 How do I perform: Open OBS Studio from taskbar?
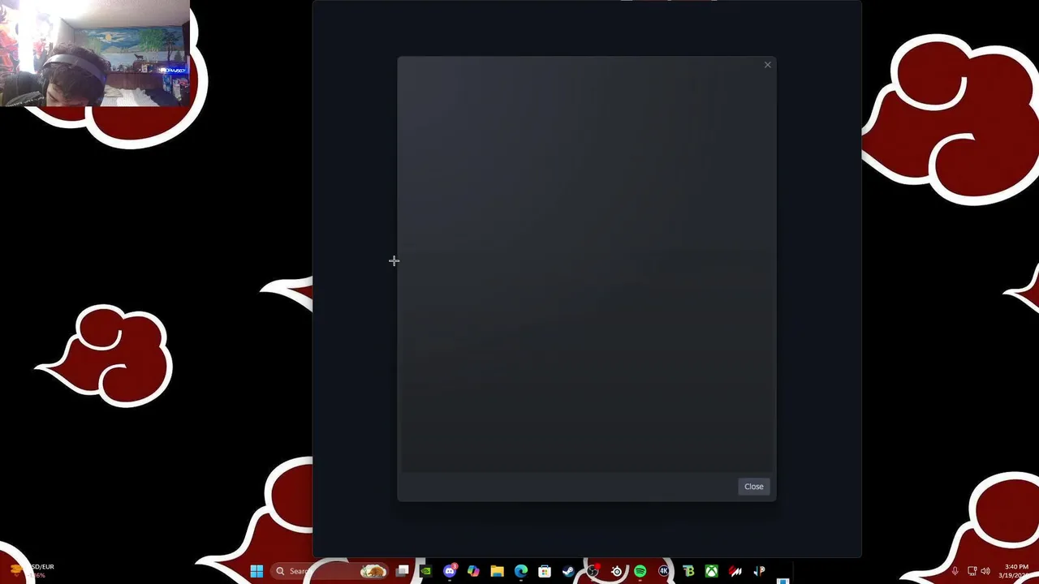pyautogui.click(x=593, y=571)
